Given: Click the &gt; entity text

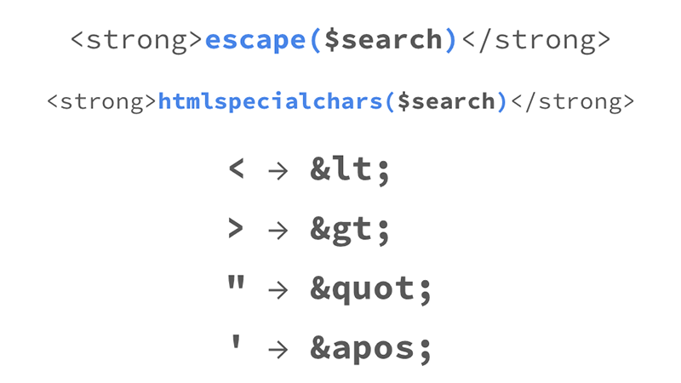Looking at the screenshot, I should click(x=350, y=230).
